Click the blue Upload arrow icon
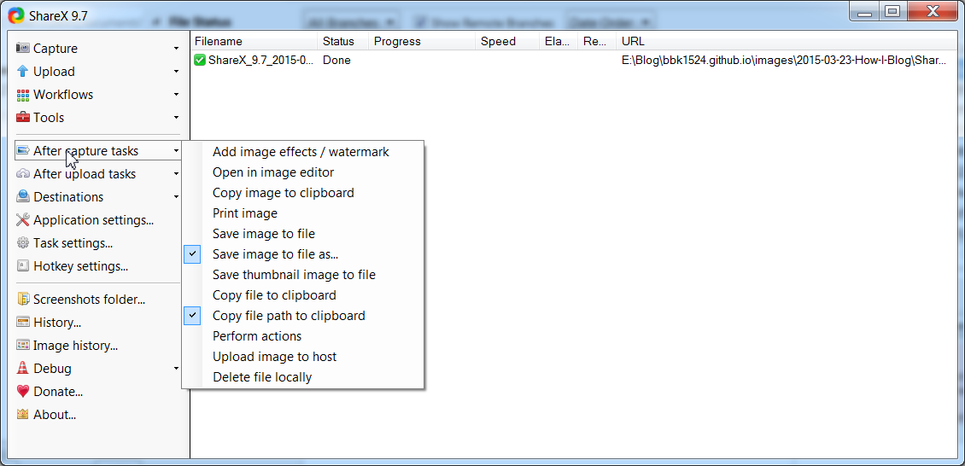Screen dimensions: 965x466 pyautogui.click(x=23, y=72)
